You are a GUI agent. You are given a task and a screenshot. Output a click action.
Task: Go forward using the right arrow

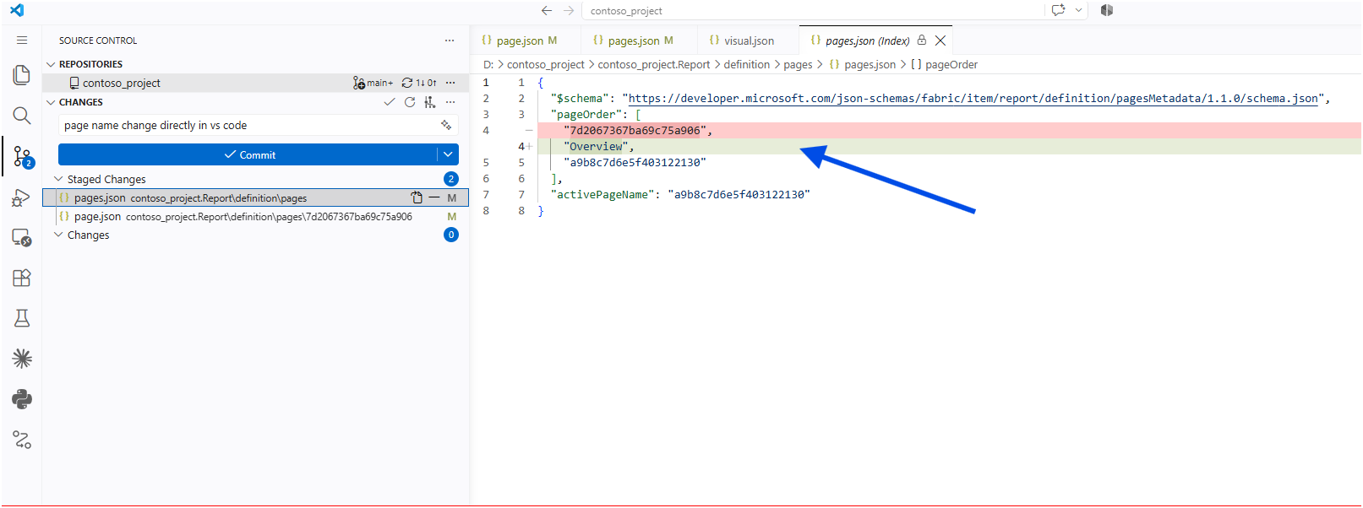[569, 10]
